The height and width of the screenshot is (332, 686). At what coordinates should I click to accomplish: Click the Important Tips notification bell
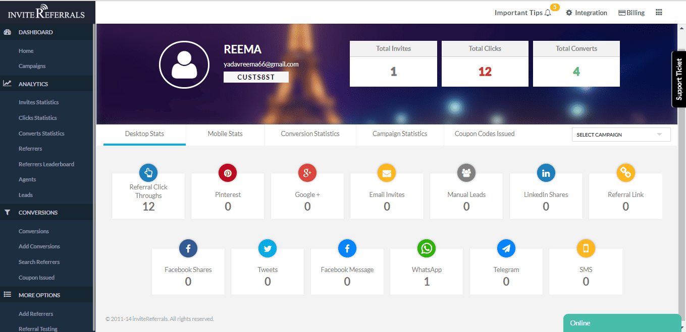point(548,13)
